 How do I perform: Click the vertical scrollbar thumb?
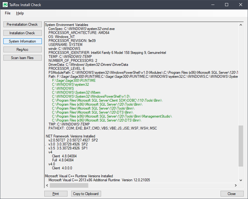pos(241,146)
